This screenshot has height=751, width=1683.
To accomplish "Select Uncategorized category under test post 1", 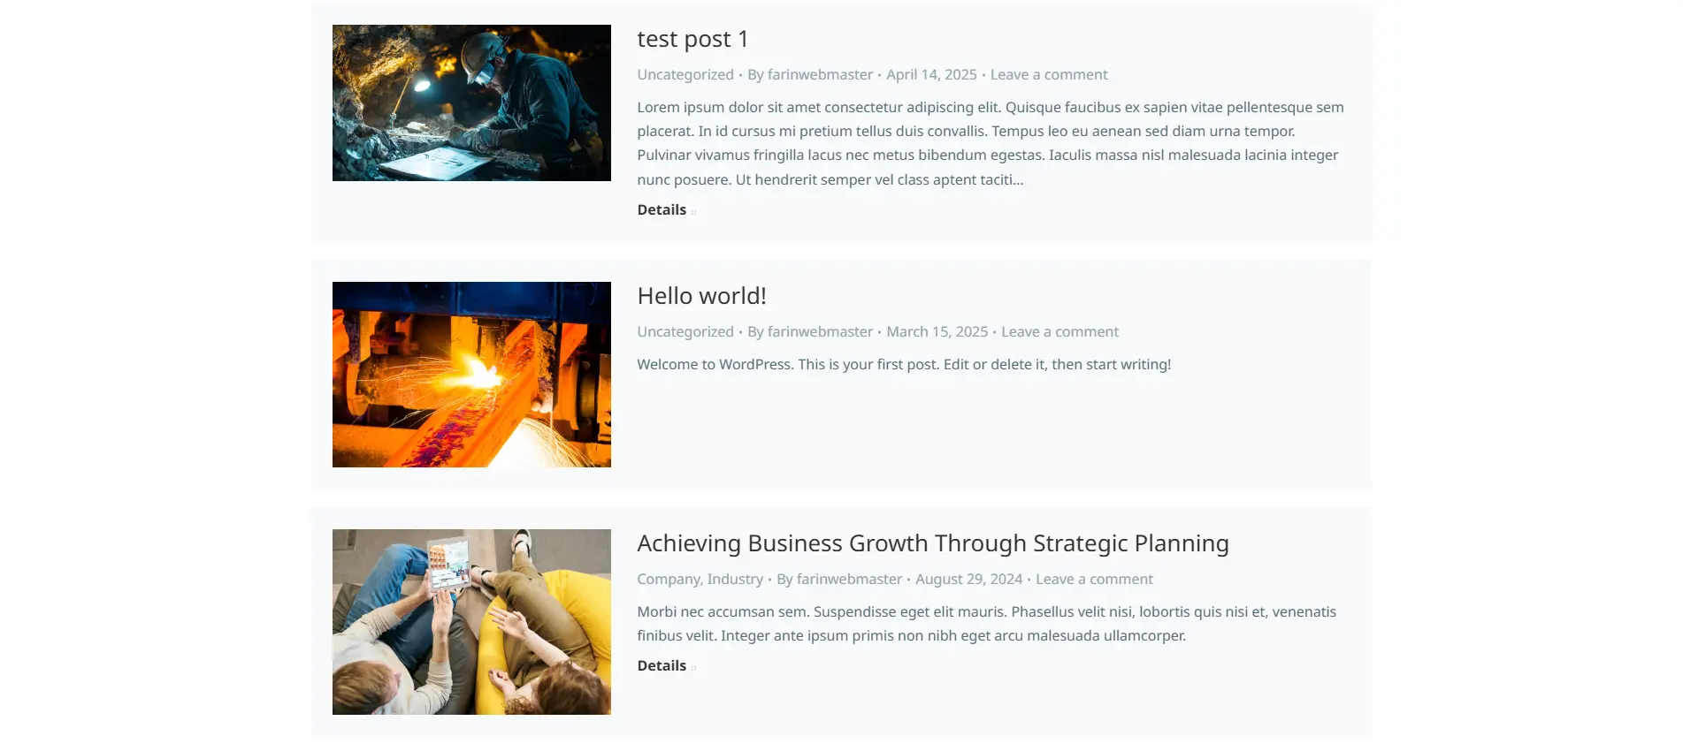I will pyautogui.click(x=685, y=75).
